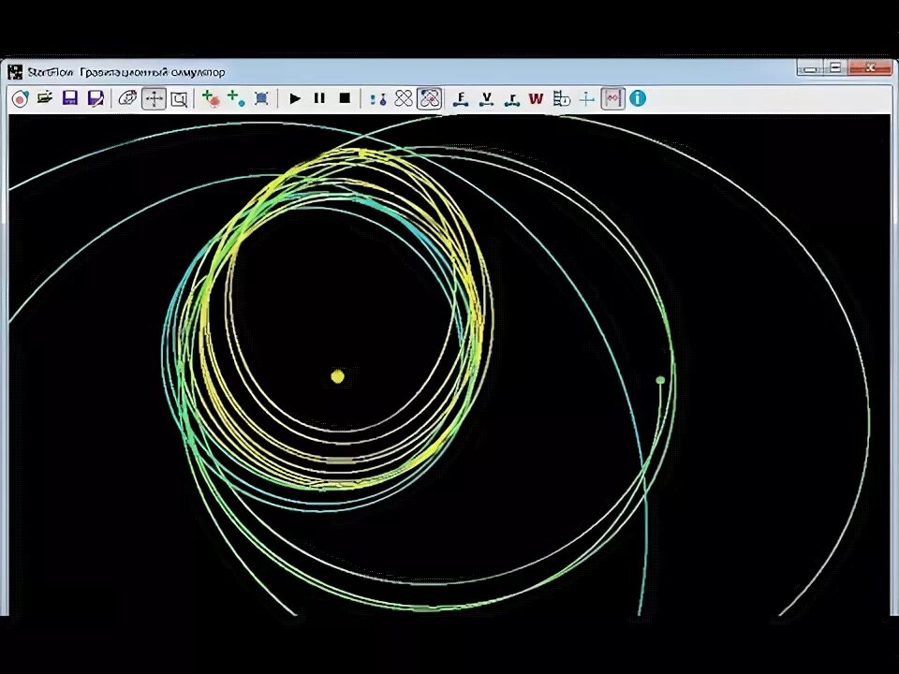Save with the purple floppy disk icon

[x=70, y=98]
